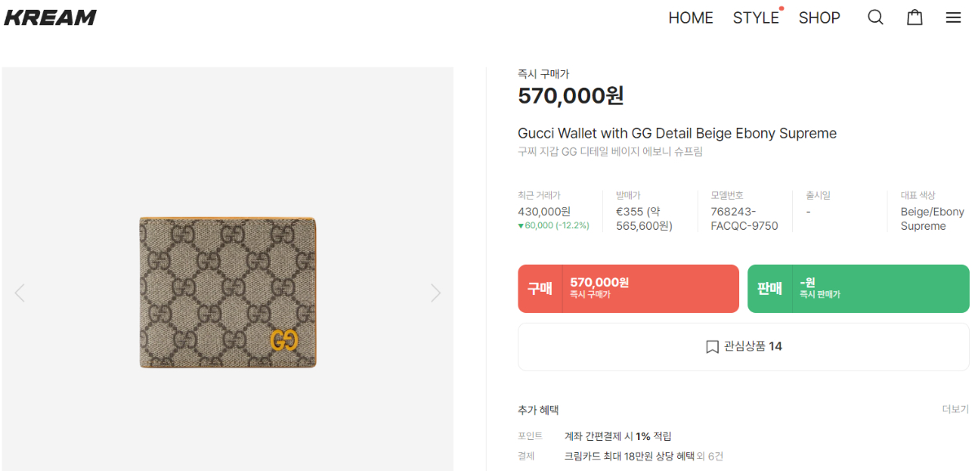
Task: Toggle 관심상품 wishlist button
Action: click(x=743, y=347)
